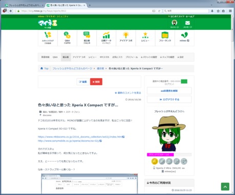Click the green-haired avatar image

point(169,133)
